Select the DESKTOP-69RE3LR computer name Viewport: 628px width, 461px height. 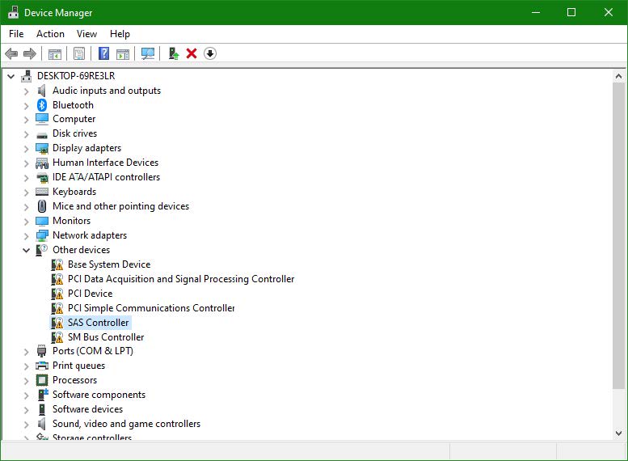pyautogui.click(x=76, y=76)
